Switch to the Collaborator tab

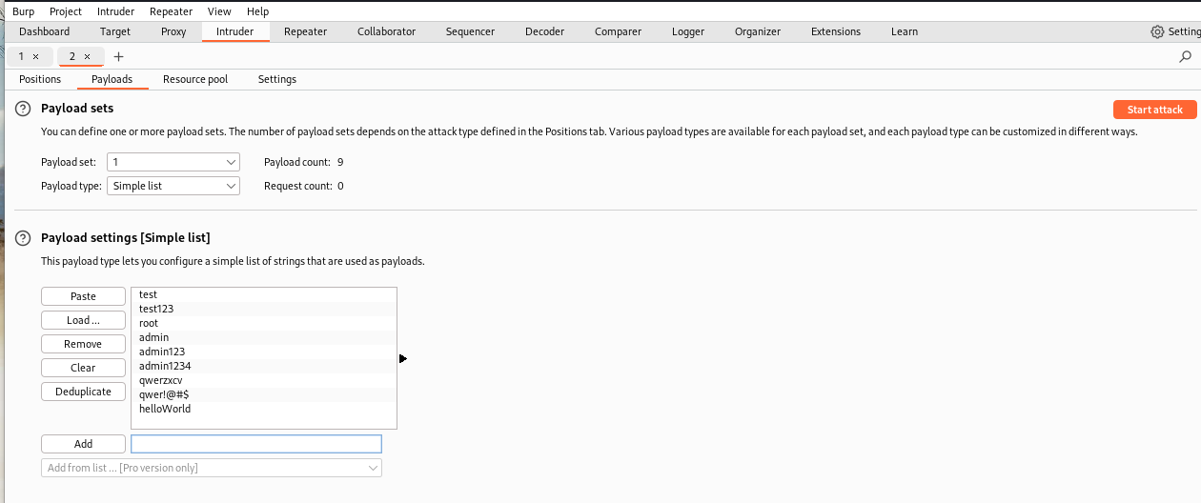click(386, 31)
